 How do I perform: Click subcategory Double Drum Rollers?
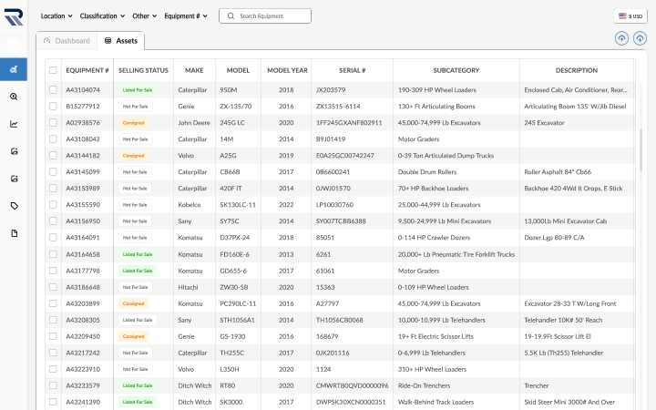pyautogui.click(x=427, y=172)
